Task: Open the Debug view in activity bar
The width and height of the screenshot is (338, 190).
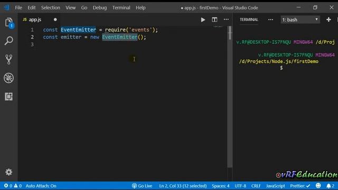Action: tap(8, 78)
